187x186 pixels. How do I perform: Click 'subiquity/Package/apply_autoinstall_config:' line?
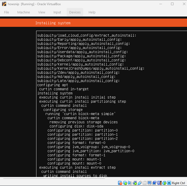point(81,56)
